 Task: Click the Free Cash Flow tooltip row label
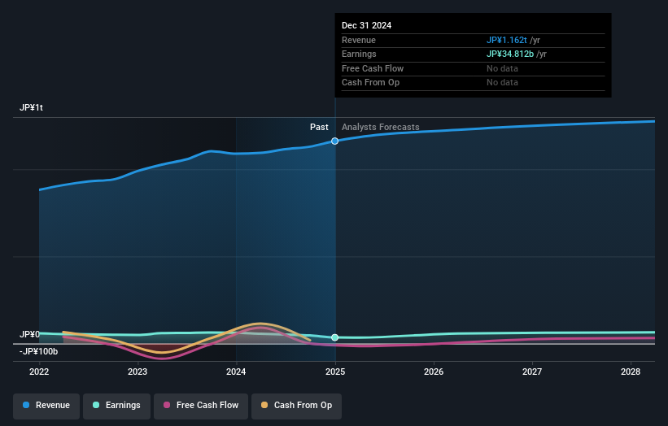tap(373, 68)
